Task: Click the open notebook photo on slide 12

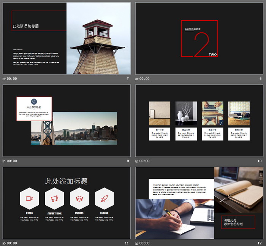Action: tap(238, 189)
